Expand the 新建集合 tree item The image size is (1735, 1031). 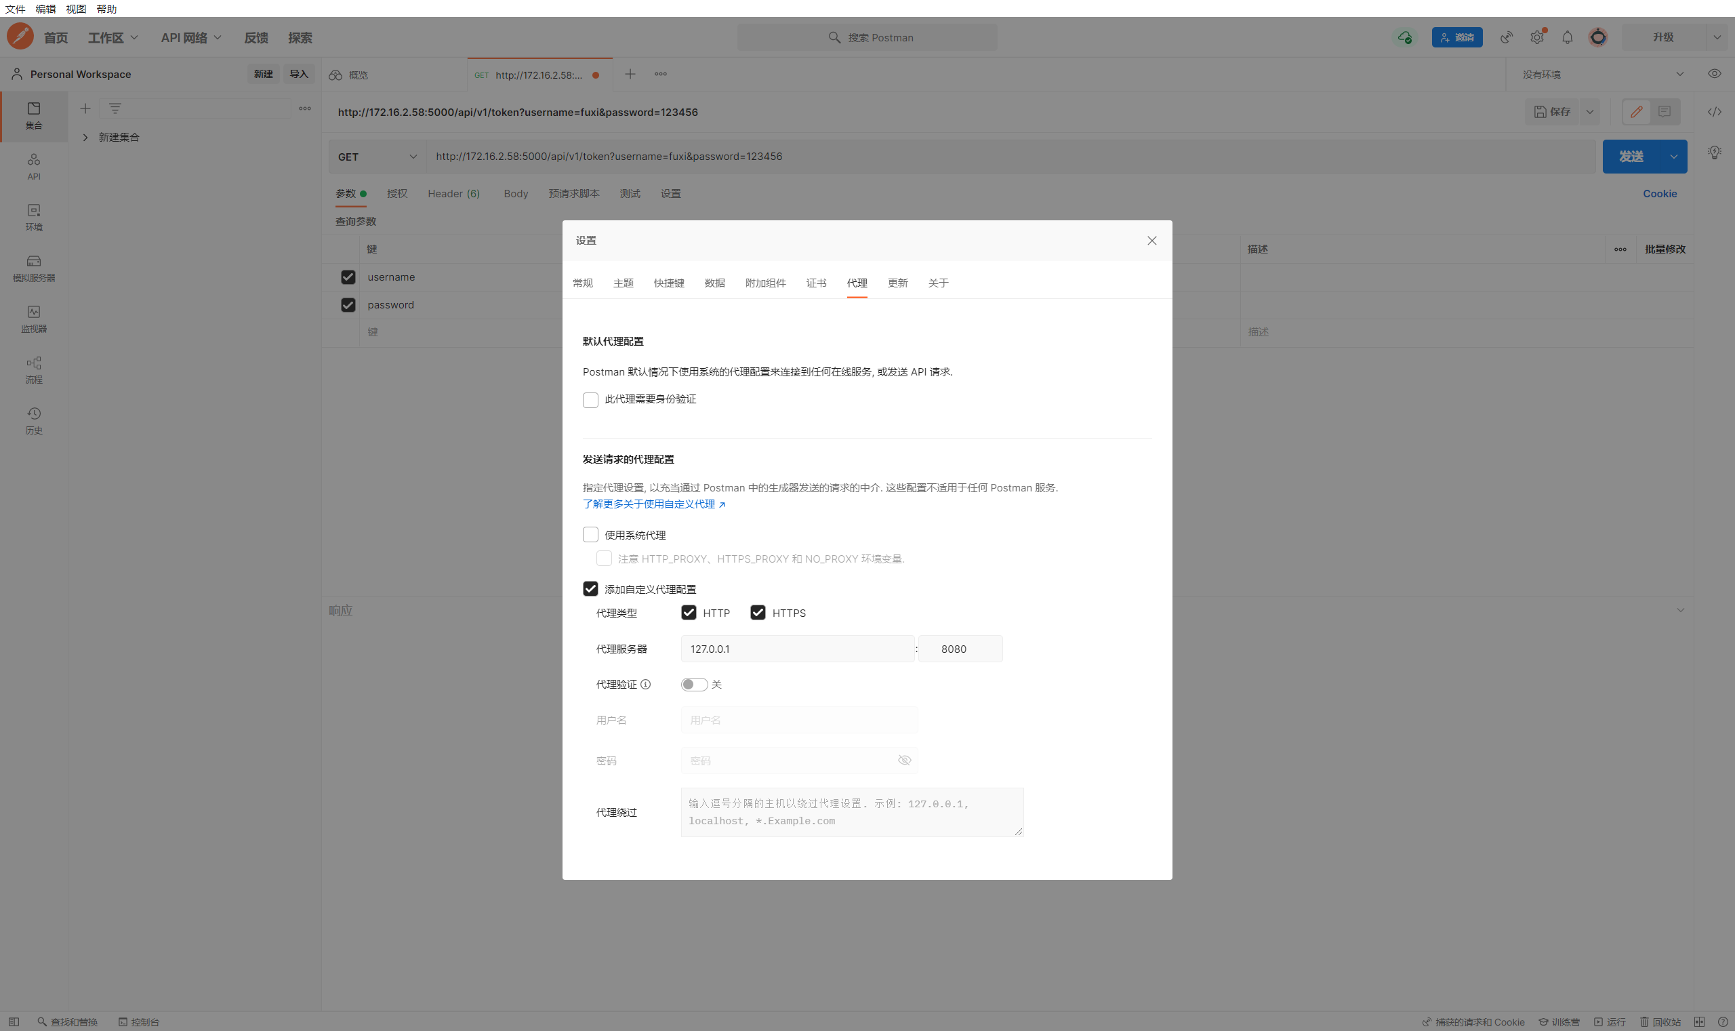tap(85, 138)
